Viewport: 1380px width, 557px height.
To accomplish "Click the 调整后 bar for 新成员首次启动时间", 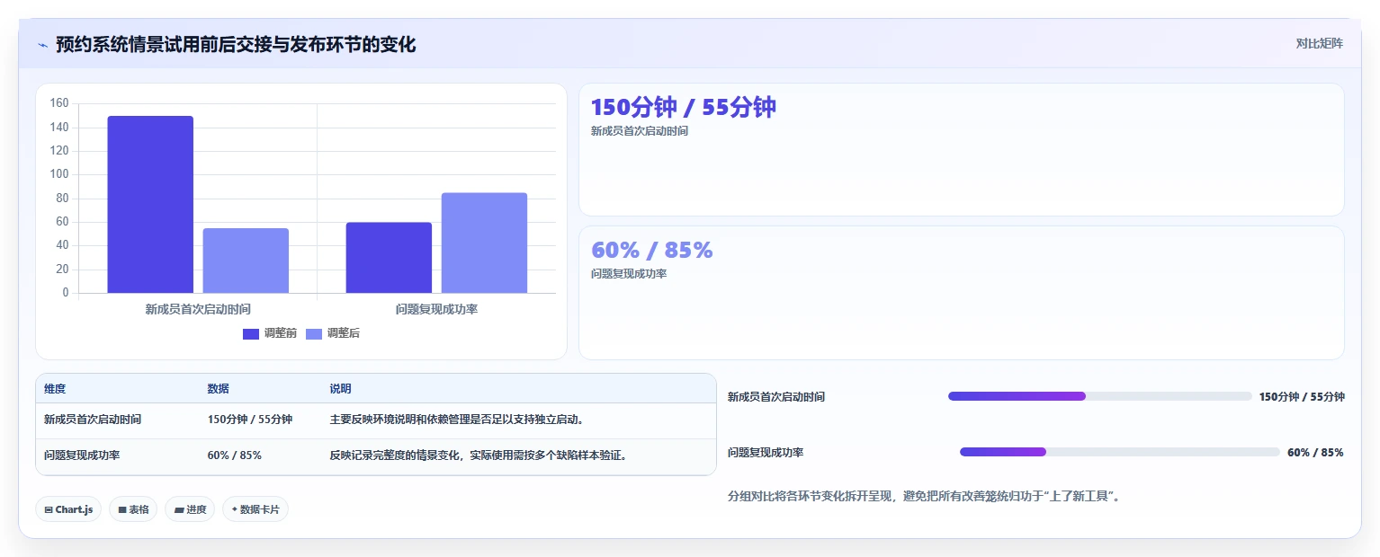I will click(x=246, y=261).
